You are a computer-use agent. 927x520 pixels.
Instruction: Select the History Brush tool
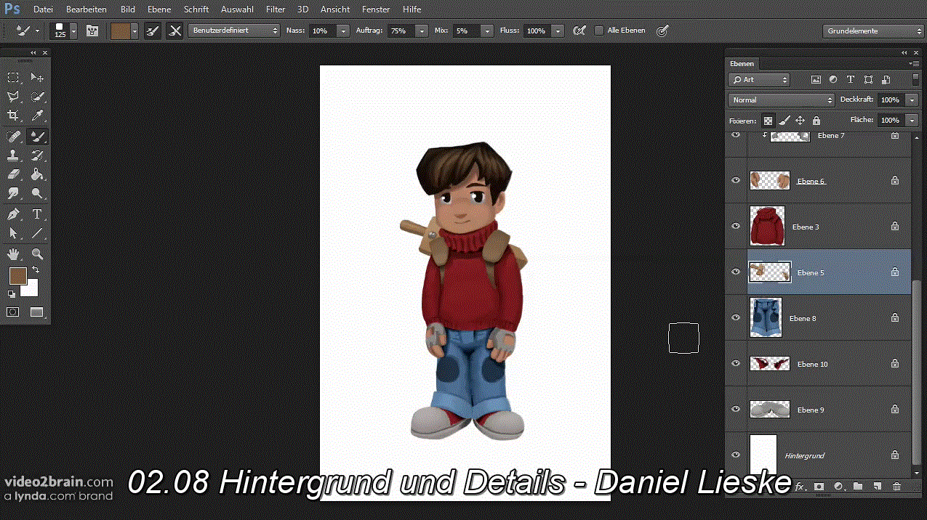click(x=37, y=155)
